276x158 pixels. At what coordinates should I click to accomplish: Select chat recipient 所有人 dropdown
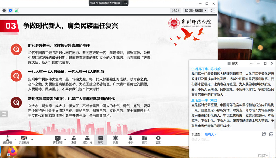tap(211, 134)
